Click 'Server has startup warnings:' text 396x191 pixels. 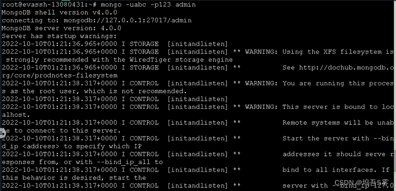pyautogui.click(x=60, y=36)
